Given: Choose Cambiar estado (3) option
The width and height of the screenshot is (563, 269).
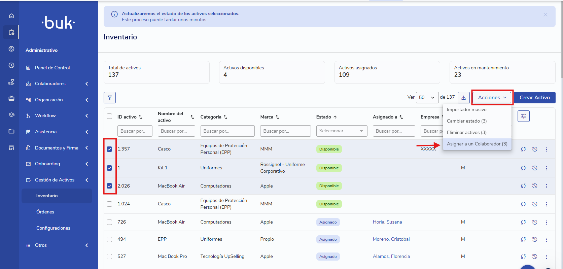Looking at the screenshot, I should click(466, 121).
